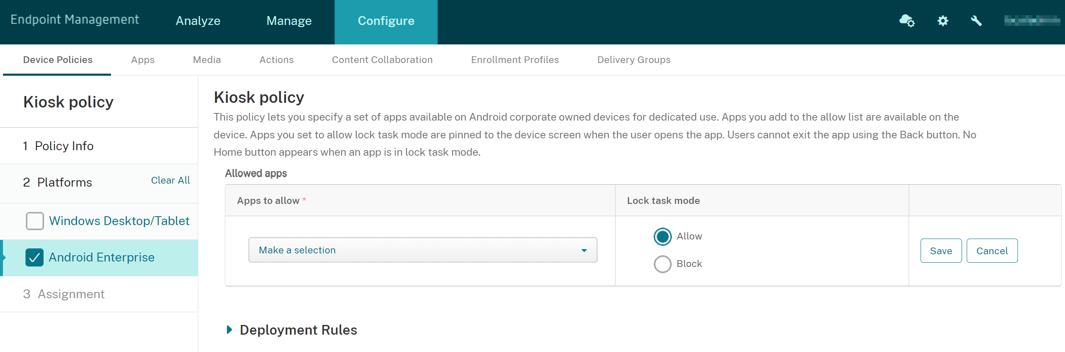Click the Save button for allowed app

pos(941,251)
